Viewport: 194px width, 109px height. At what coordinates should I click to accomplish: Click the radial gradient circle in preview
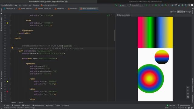coord(151,79)
